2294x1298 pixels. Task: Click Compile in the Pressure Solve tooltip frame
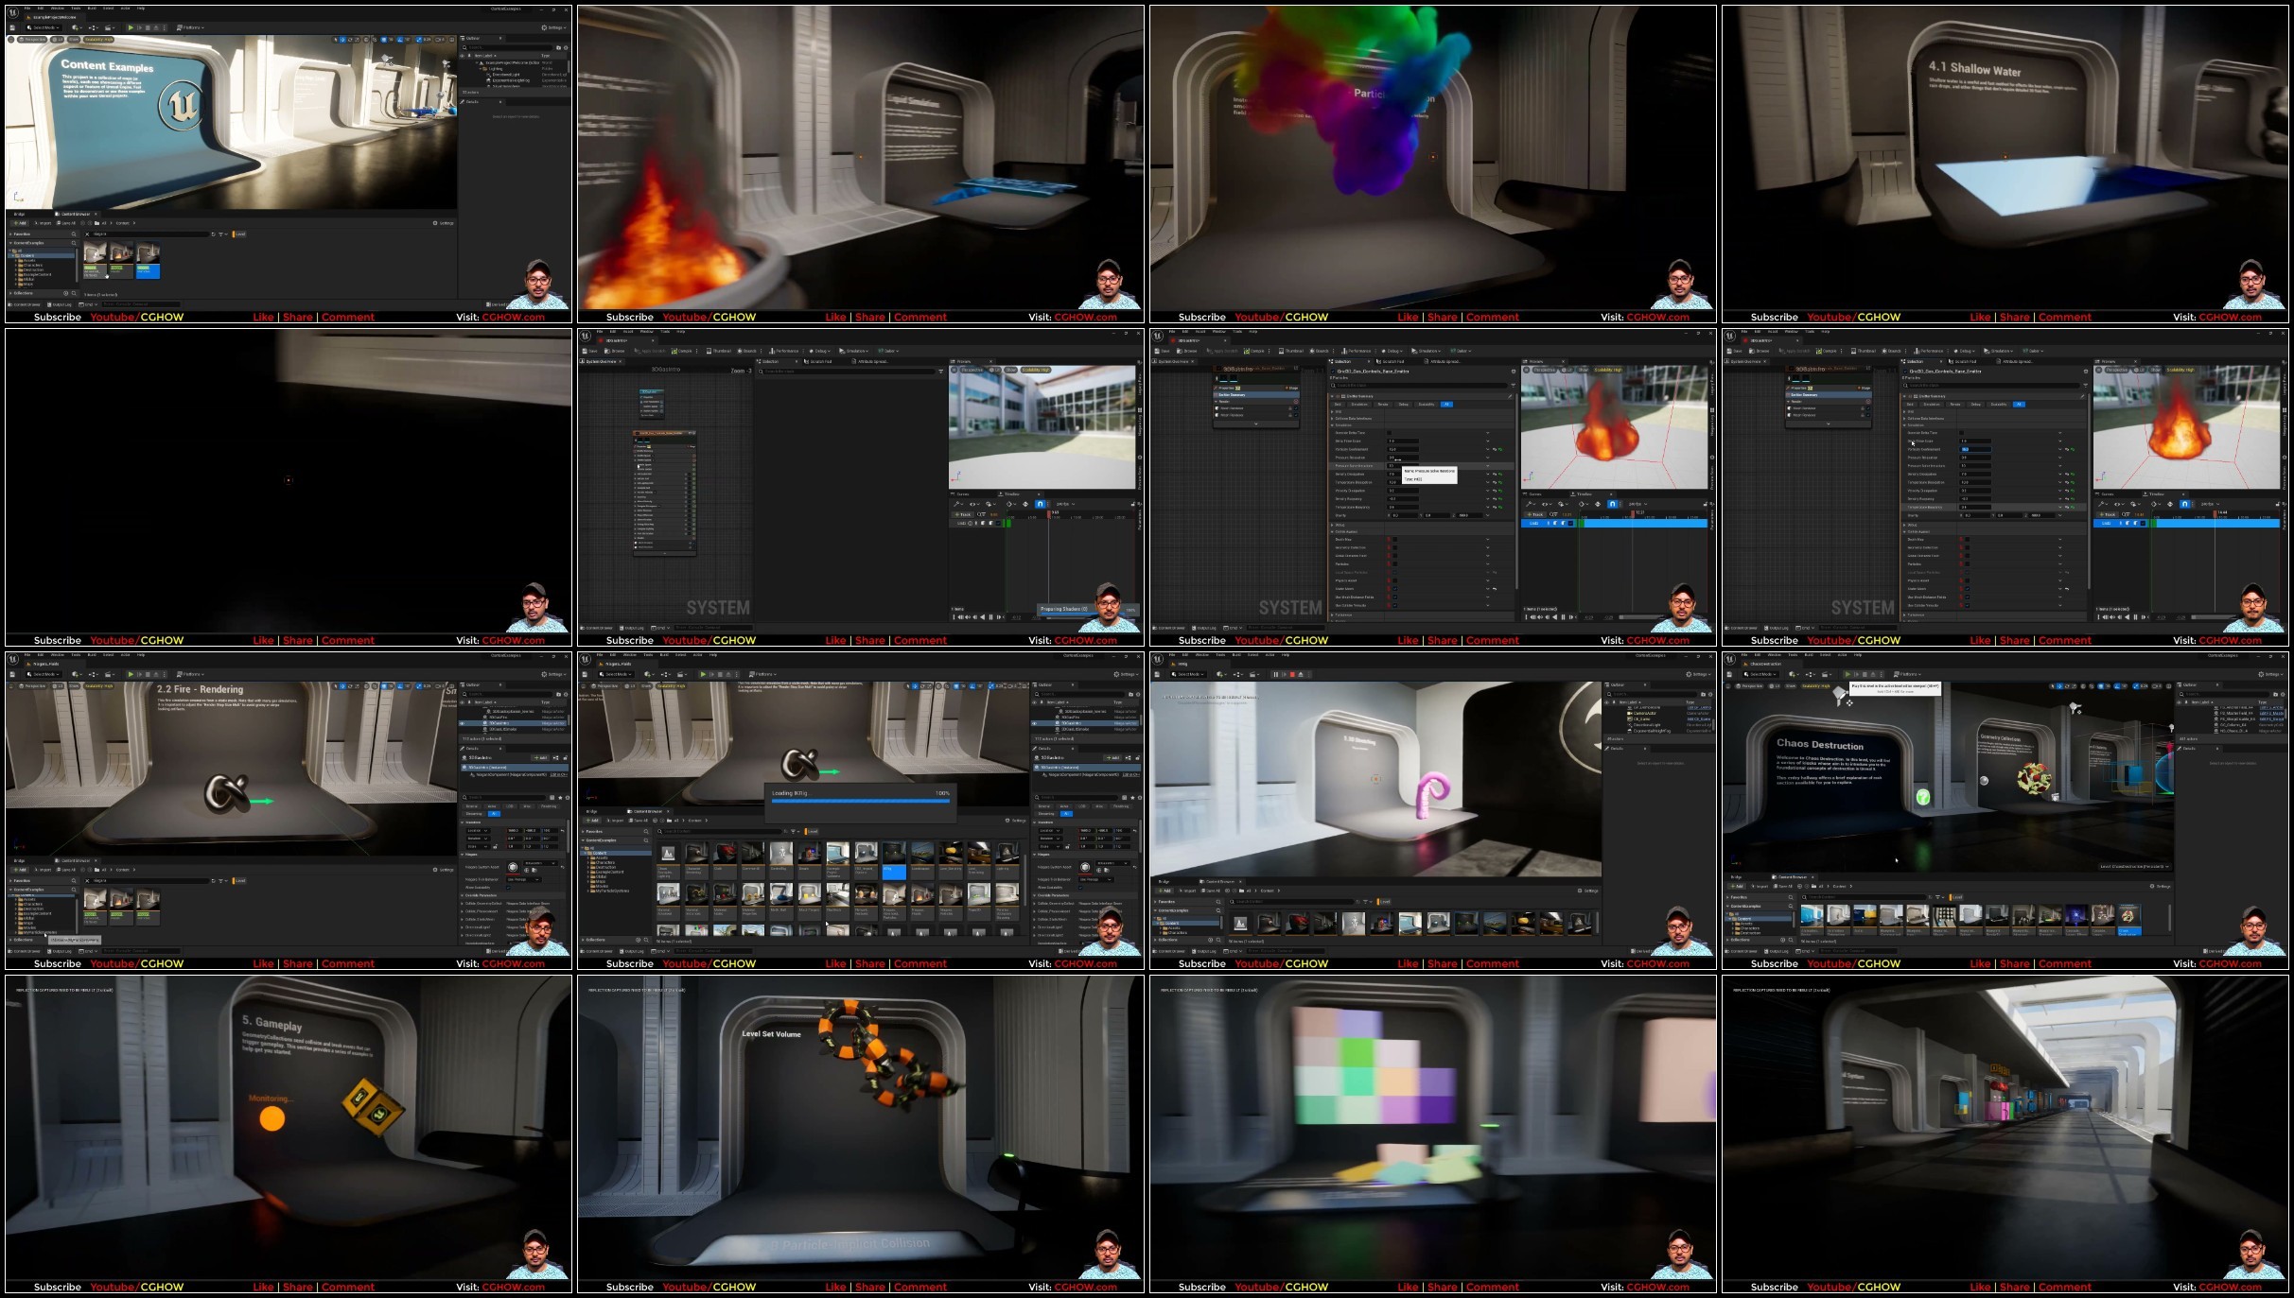coord(1253,351)
